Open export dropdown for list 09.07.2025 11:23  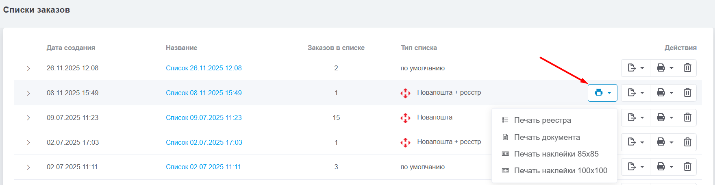pos(636,118)
